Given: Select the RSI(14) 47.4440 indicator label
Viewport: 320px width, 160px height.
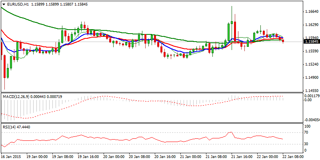Looking at the screenshot, I should point(16,127).
